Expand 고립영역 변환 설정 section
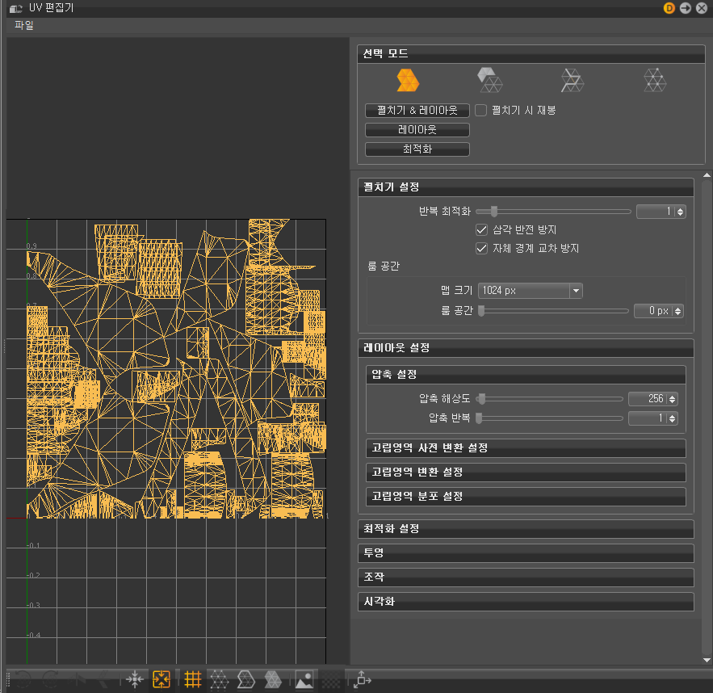This screenshot has width=713, height=693. (526, 472)
